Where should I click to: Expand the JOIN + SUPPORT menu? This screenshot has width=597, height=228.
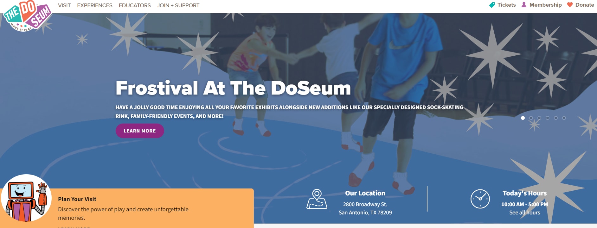[178, 5]
